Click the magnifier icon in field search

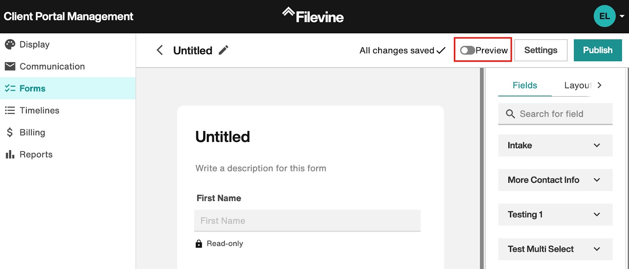coord(510,114)
